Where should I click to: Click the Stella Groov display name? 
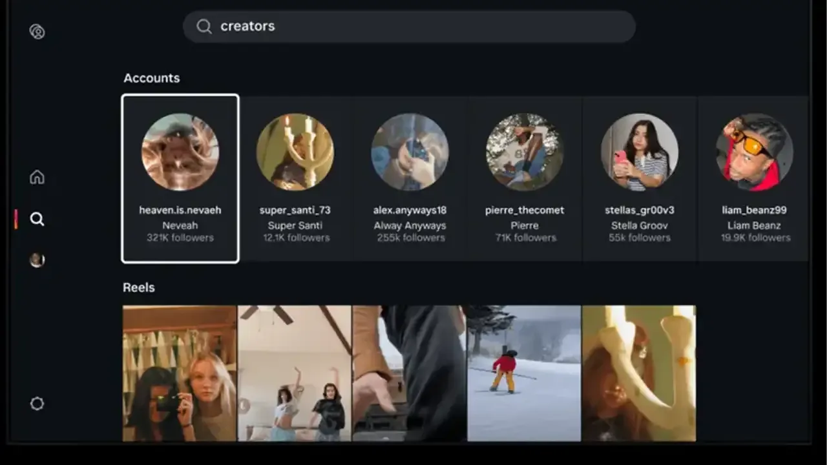(x=640, y=225)
